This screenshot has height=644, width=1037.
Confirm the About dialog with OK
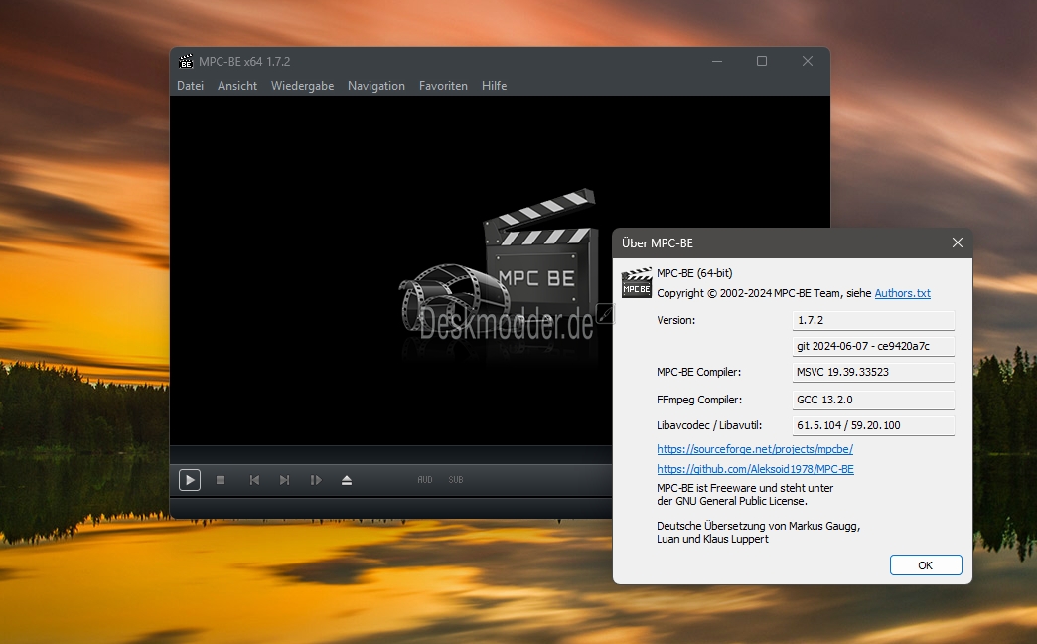[926, 565]
